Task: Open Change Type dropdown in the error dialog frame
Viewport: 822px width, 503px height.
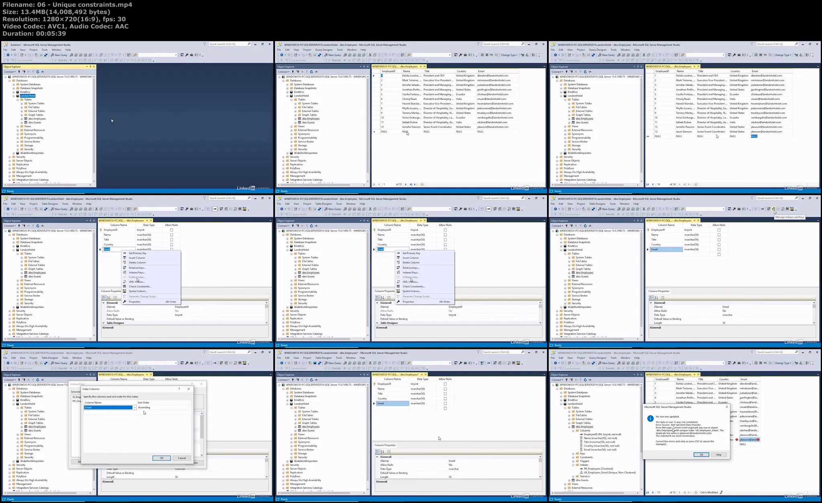Action: coord(783,363)
